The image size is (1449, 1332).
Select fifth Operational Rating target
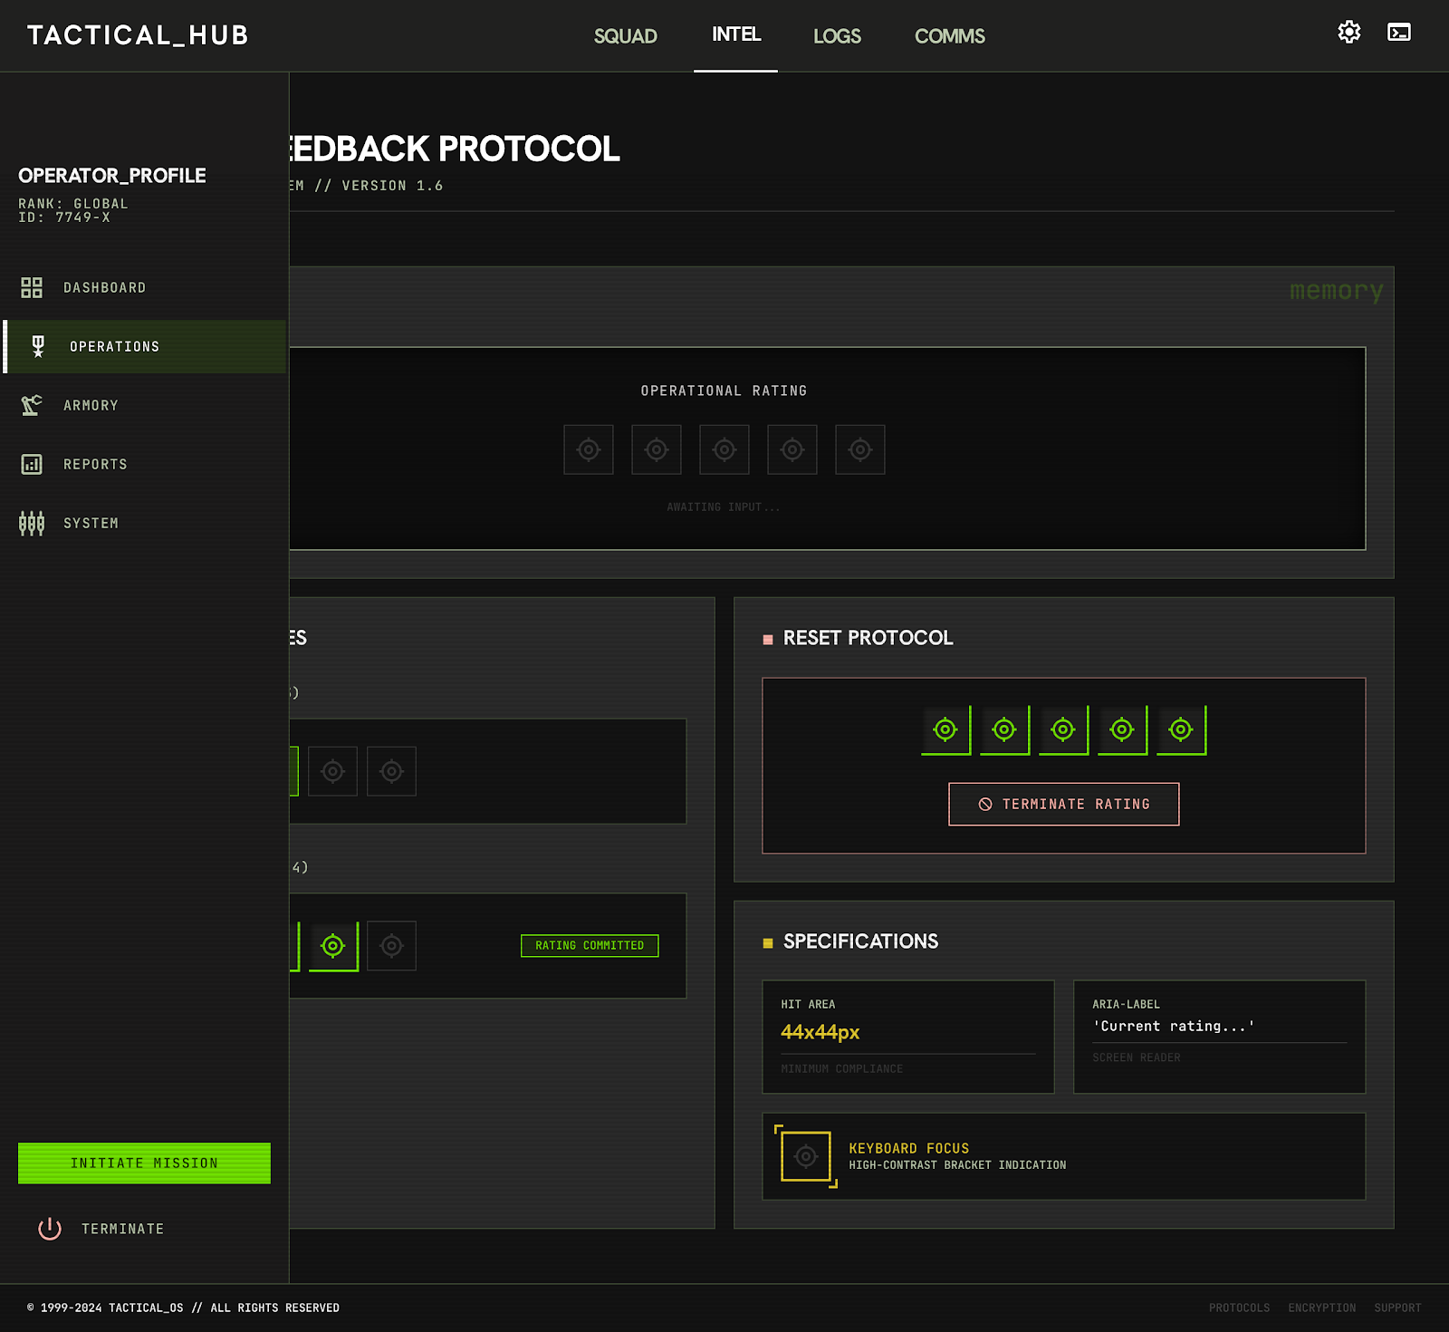(860, 449)
